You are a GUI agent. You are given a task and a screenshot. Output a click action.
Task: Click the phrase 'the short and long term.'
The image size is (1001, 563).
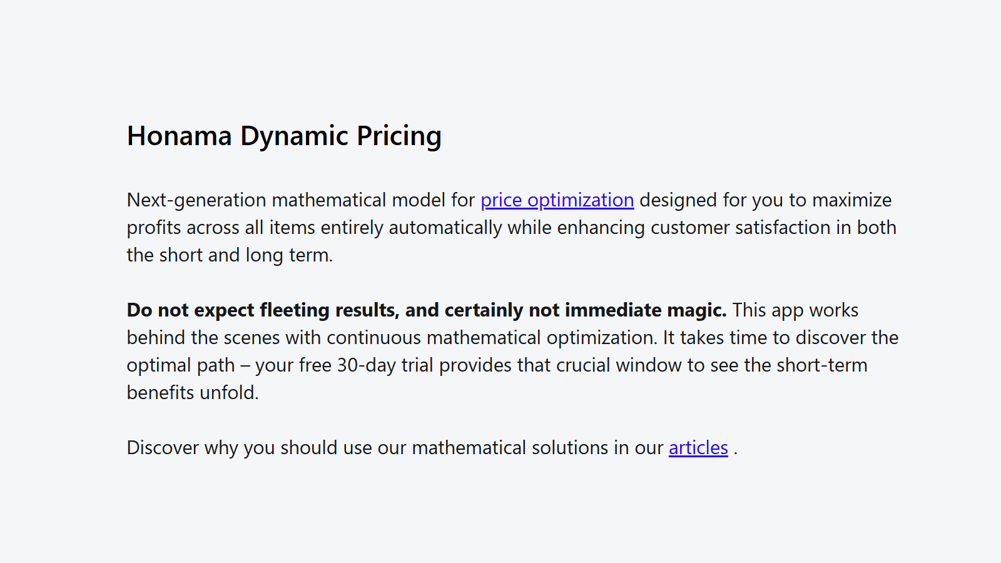click(x=230, y=255)
